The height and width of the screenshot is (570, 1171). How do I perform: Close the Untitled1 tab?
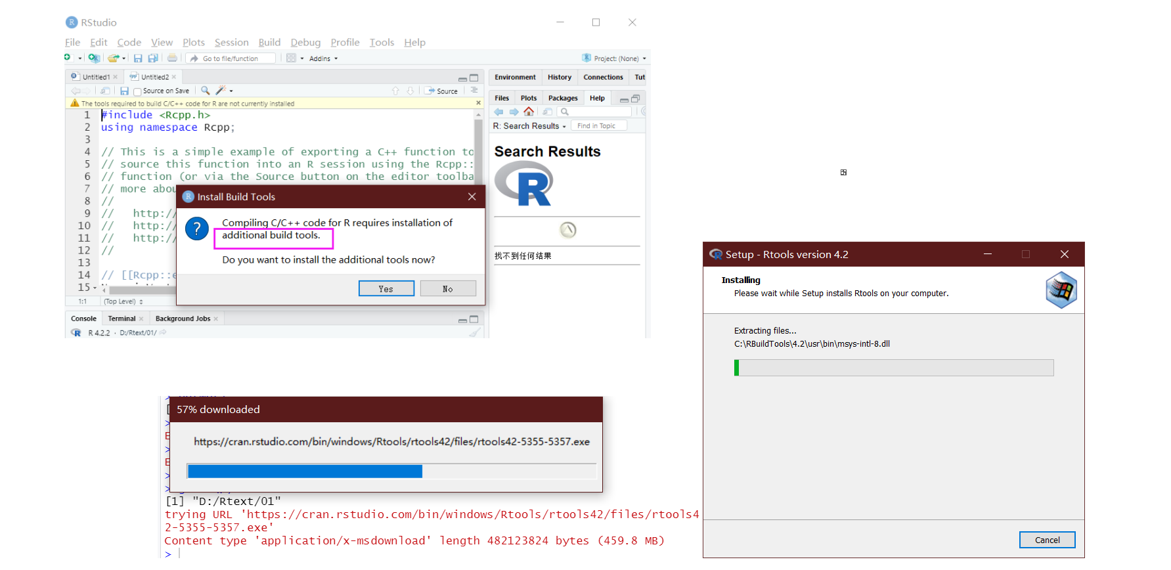(x=115, y=77)
